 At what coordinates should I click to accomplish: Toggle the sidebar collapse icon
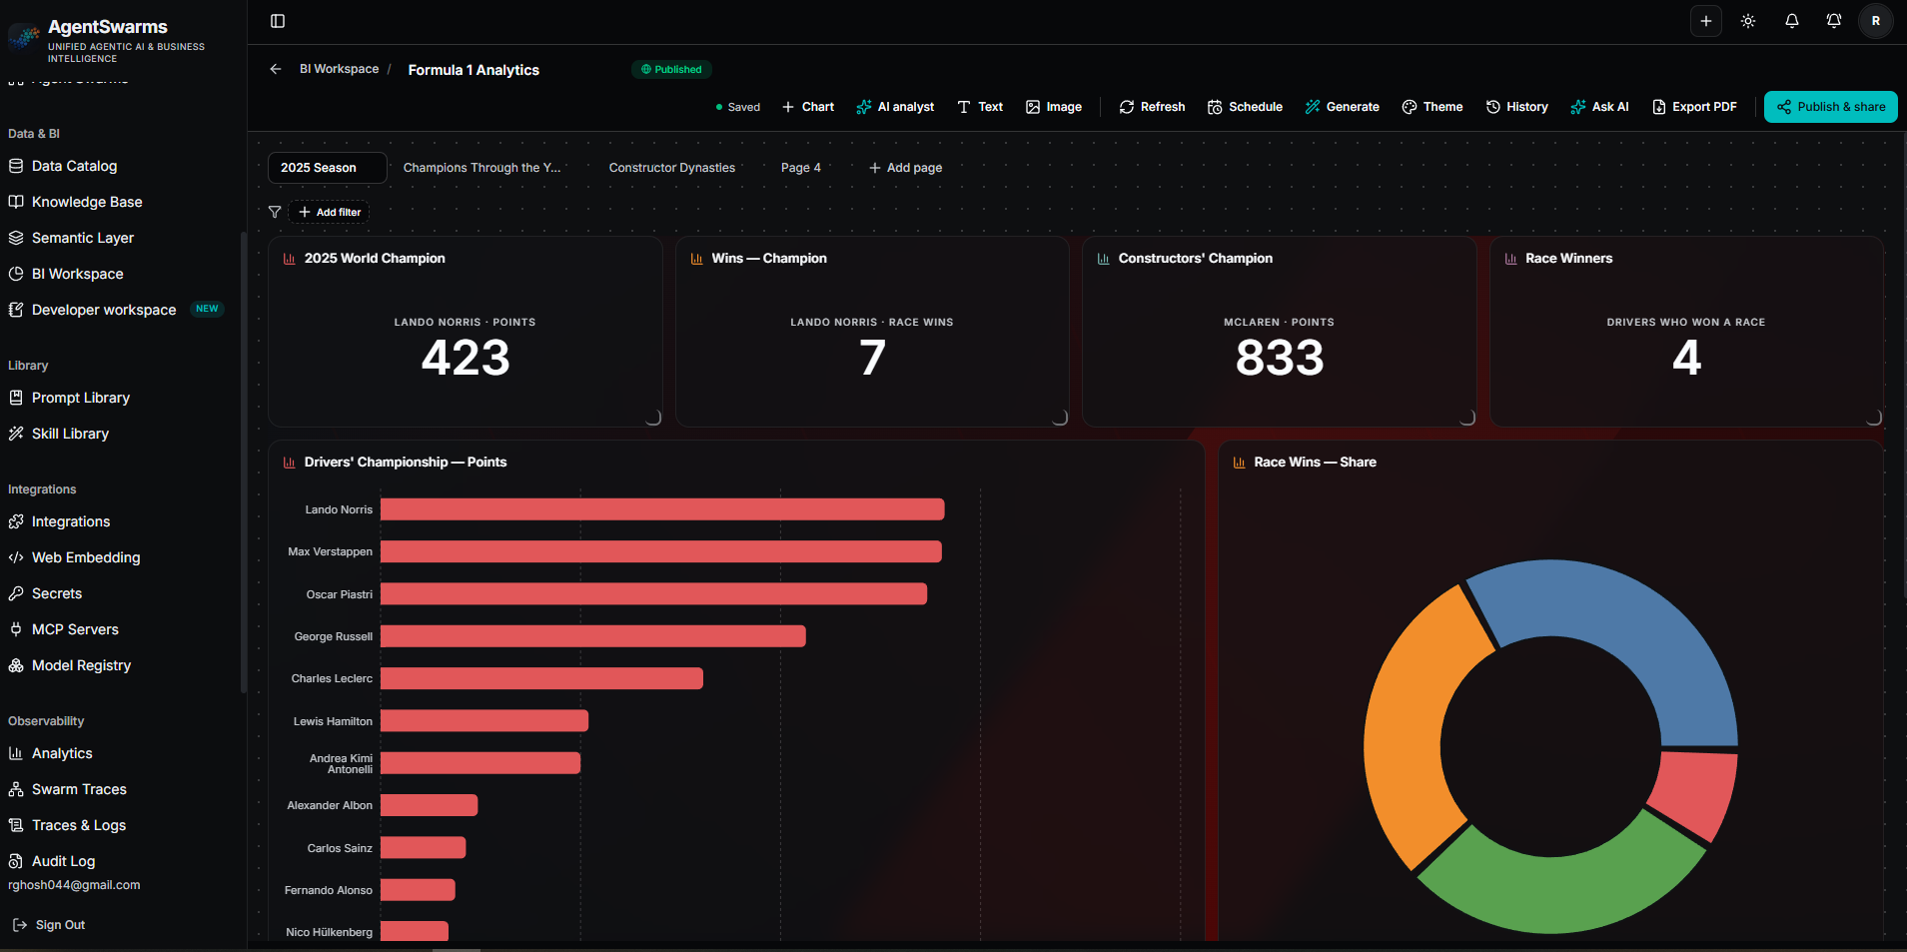tap(278, 21)
